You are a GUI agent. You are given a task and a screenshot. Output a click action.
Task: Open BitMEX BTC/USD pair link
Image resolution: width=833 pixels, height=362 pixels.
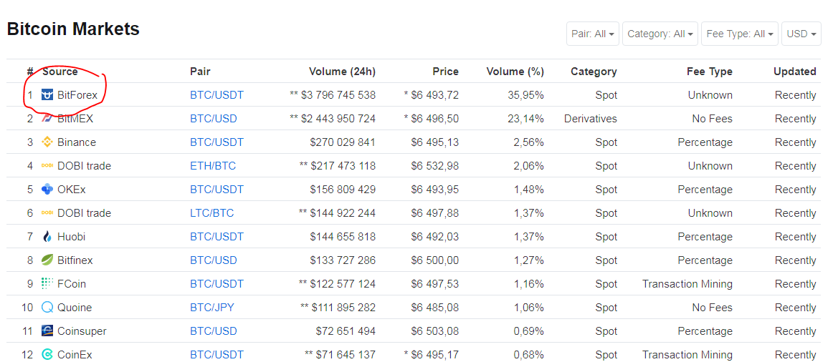point(214,119)
